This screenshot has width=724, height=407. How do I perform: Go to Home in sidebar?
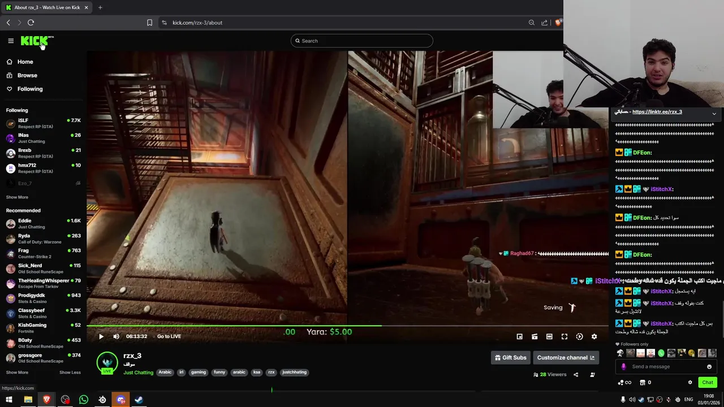coord(25,62)
